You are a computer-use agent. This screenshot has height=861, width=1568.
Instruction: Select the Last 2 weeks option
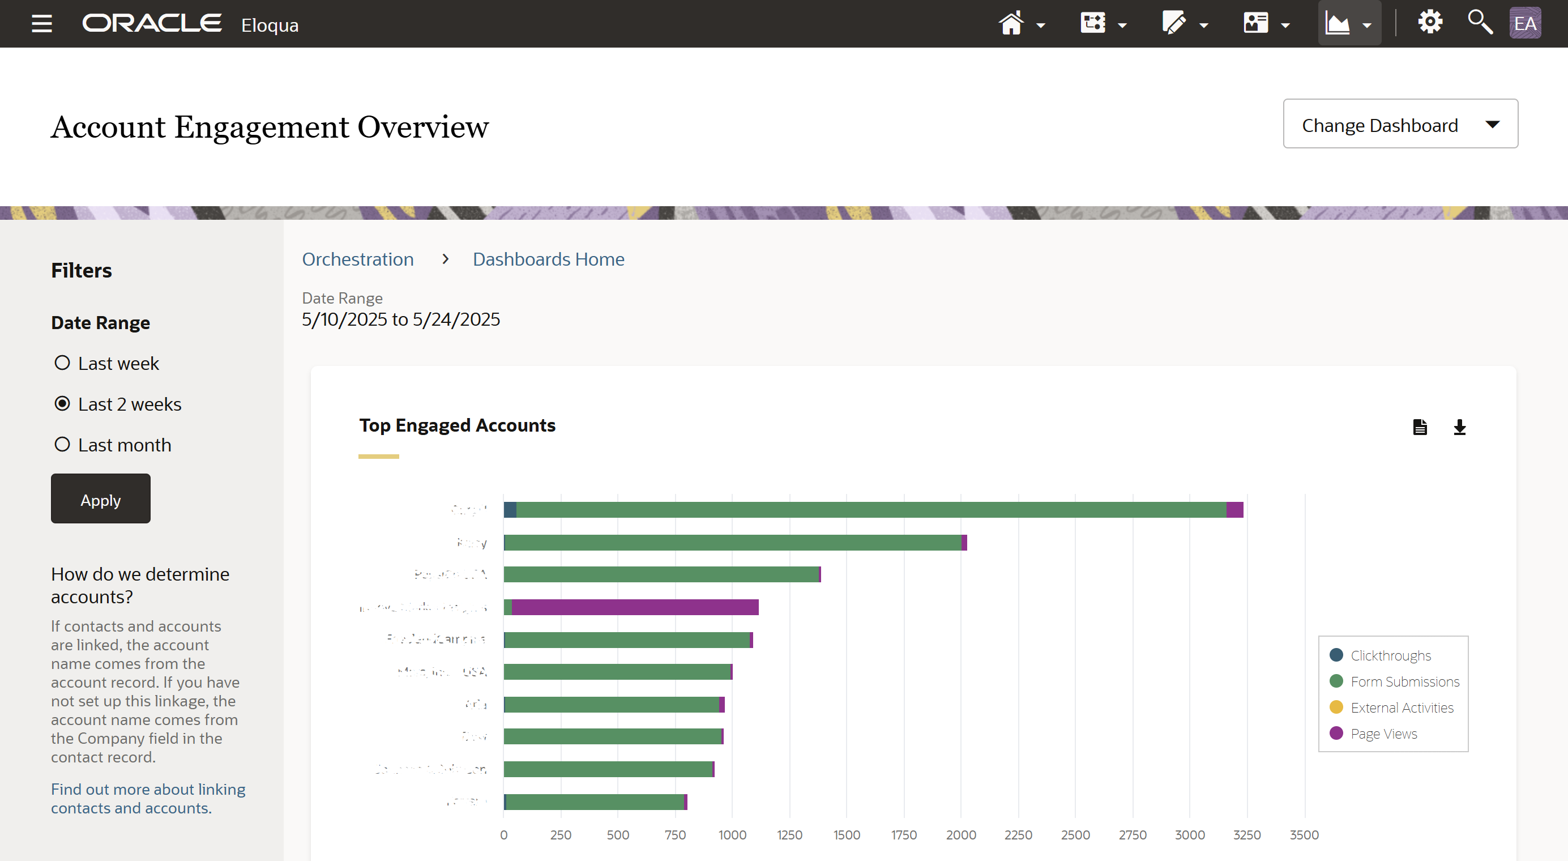point(62,403)
